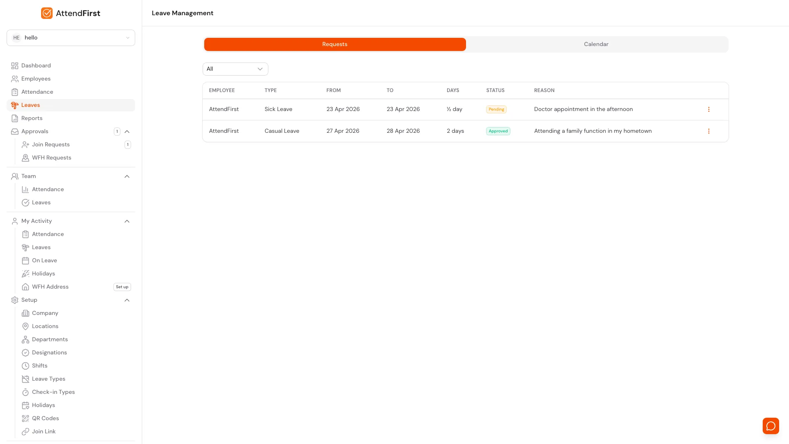Click 'Attending a family function in my hometown'
This screenshot has width=789, height=444.
tap(593, 131)
